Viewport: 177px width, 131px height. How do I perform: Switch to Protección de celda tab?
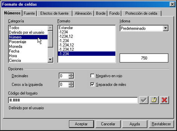click(141, 13)
